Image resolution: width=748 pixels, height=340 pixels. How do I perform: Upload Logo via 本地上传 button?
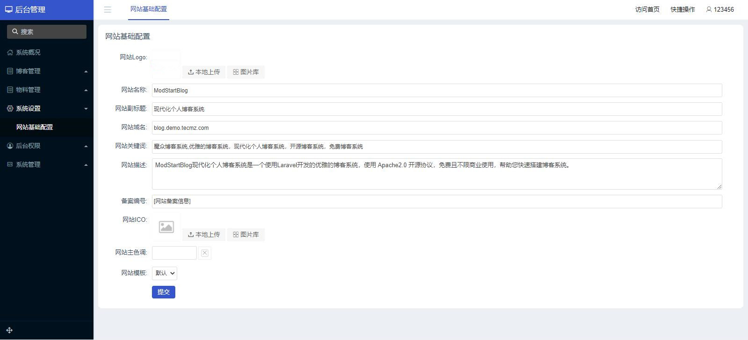(x=204, y=72)
